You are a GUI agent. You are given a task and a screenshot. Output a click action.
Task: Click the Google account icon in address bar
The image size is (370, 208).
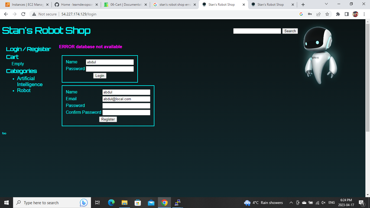click(x=301, y=14)
